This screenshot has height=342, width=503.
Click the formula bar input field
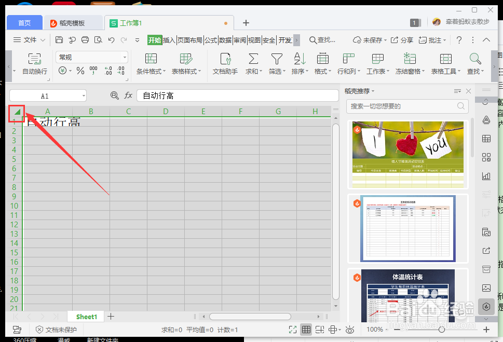238,95
